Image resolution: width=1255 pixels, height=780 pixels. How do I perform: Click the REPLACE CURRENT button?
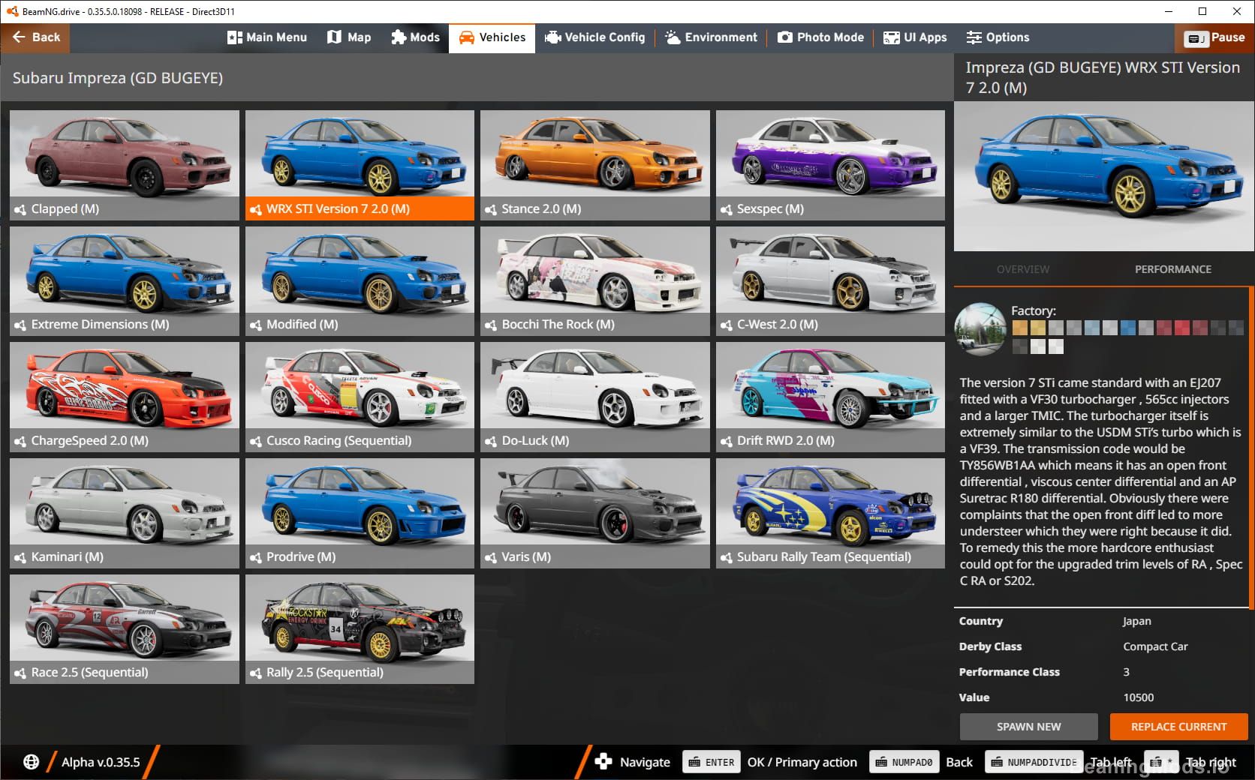click(x=1178, y=727)
